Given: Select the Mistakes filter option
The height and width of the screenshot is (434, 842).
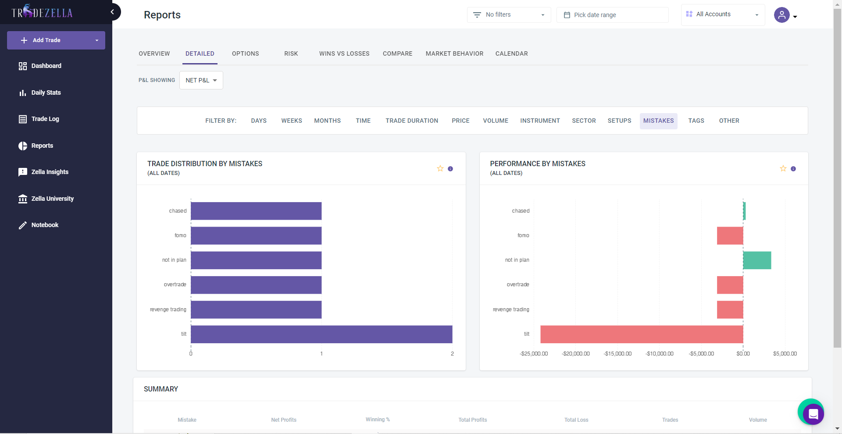Looking at the screenshot, I should [x=658, y=121].
